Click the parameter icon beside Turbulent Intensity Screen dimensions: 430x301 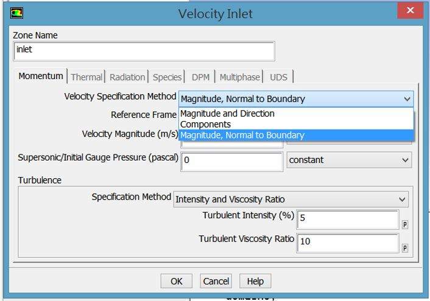coord(405,224)
